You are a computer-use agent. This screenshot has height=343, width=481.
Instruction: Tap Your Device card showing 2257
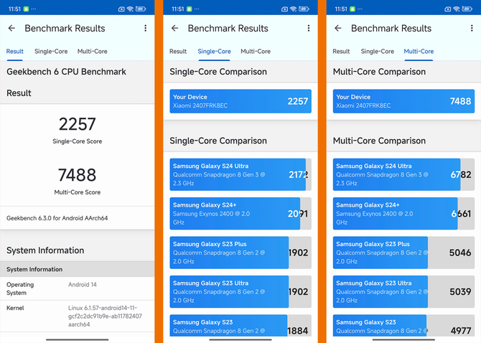pyautogui.click(x=240, y=101)
